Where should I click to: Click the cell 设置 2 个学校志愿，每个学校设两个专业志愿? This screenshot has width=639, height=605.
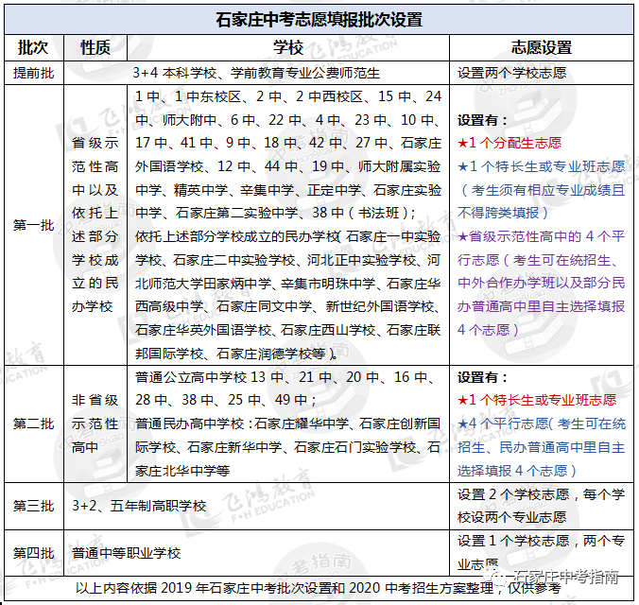[542, 506]
